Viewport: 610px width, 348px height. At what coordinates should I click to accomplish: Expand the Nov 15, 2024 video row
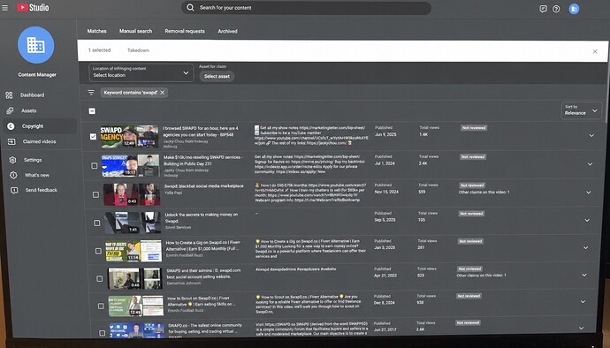(589, 193)
